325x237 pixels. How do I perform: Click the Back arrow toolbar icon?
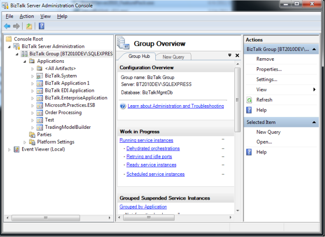coord(7,26)
